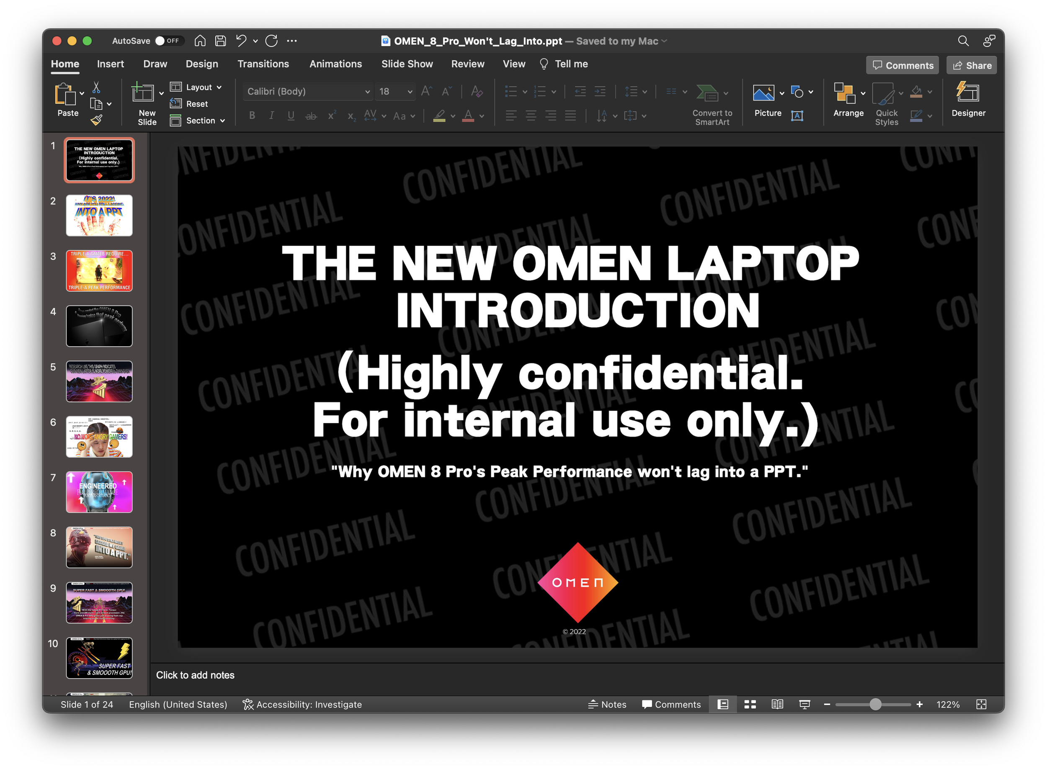Switch to Reading View icon
Screen dimensions: 1047x769
click(x=777, y=704)
